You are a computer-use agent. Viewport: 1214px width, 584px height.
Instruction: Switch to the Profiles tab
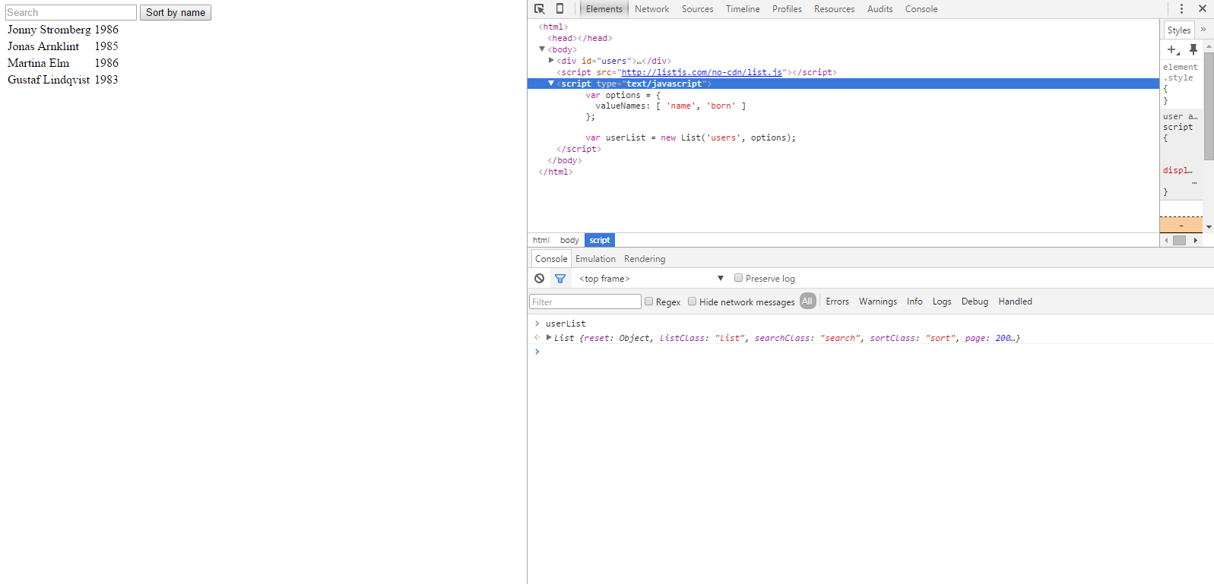point(787,9)
